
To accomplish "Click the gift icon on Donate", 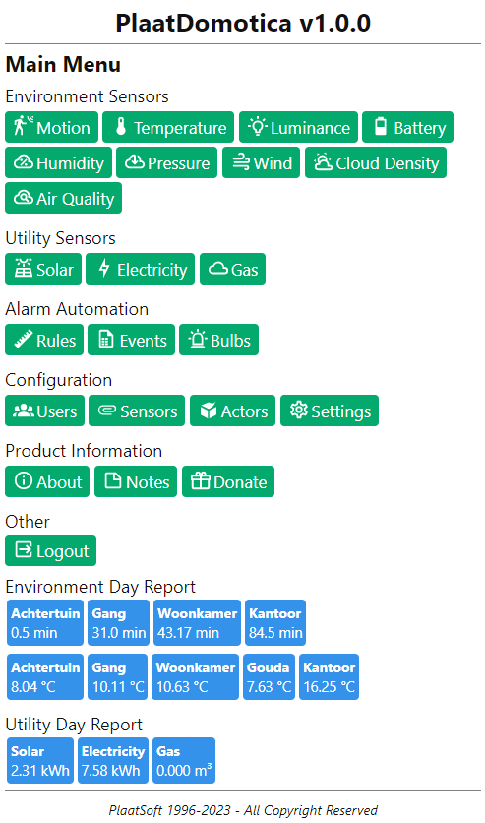I will coord(201,480).
